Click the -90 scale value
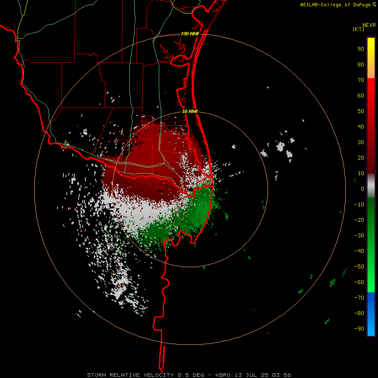378x378 pixels. pyautogui.click(x=359, y=328)
